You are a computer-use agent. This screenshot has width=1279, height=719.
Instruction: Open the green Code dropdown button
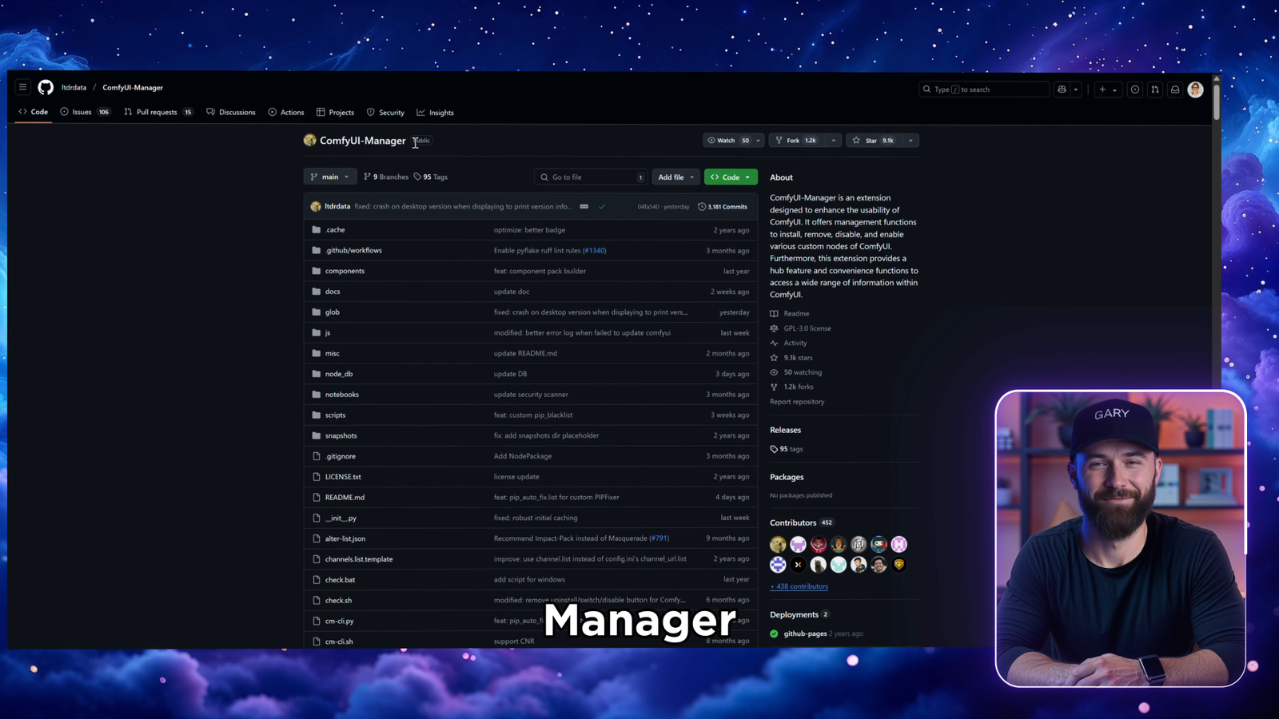point(731,177)
